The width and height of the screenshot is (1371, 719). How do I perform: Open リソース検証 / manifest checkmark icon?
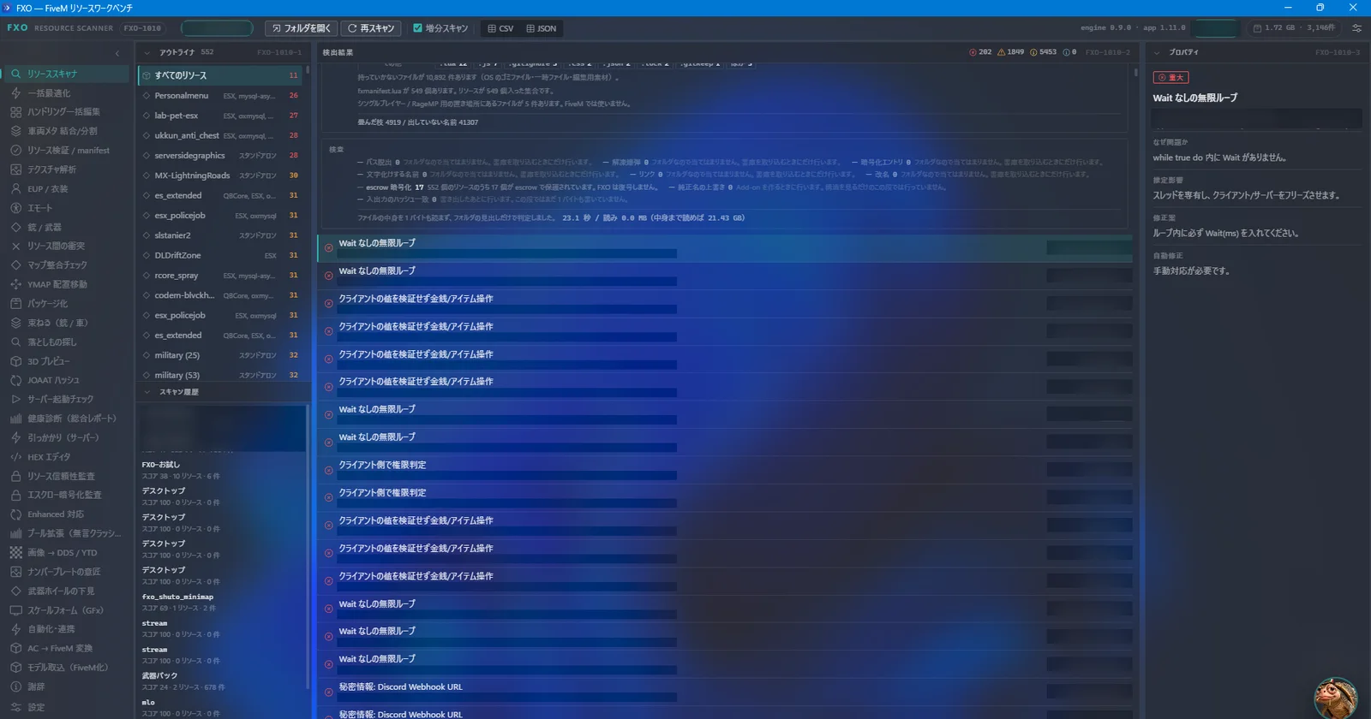15,150
